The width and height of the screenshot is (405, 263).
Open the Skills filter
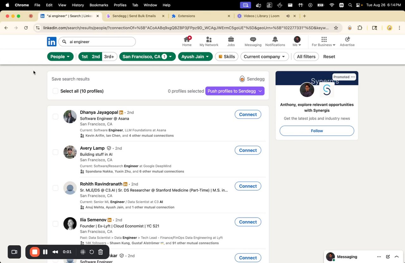coord(227,57)
